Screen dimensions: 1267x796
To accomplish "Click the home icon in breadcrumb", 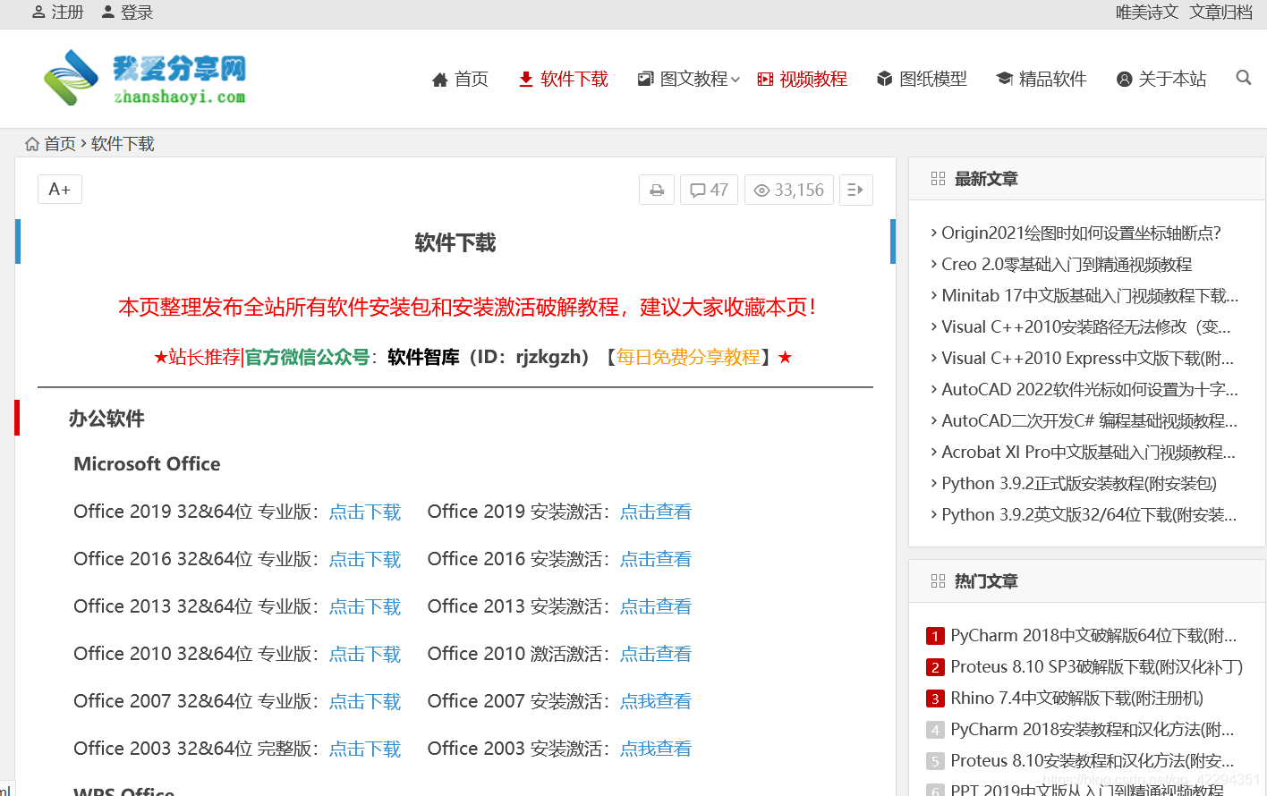I will pos(32,144).
